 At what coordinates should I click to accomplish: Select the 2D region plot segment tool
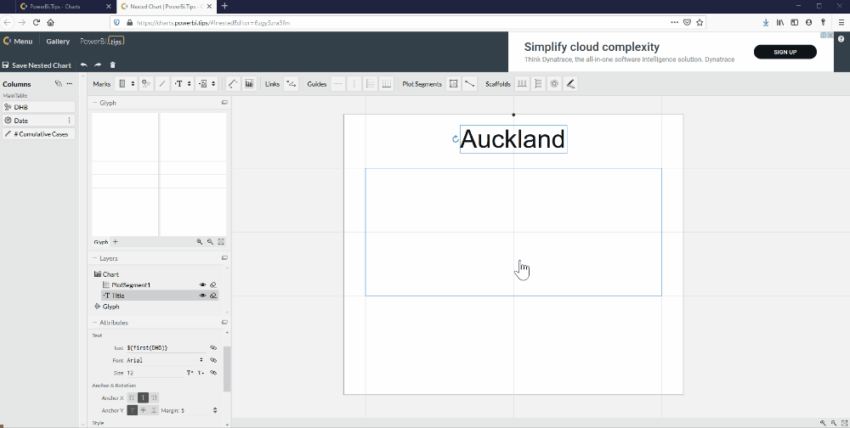(x=454, y=83)
